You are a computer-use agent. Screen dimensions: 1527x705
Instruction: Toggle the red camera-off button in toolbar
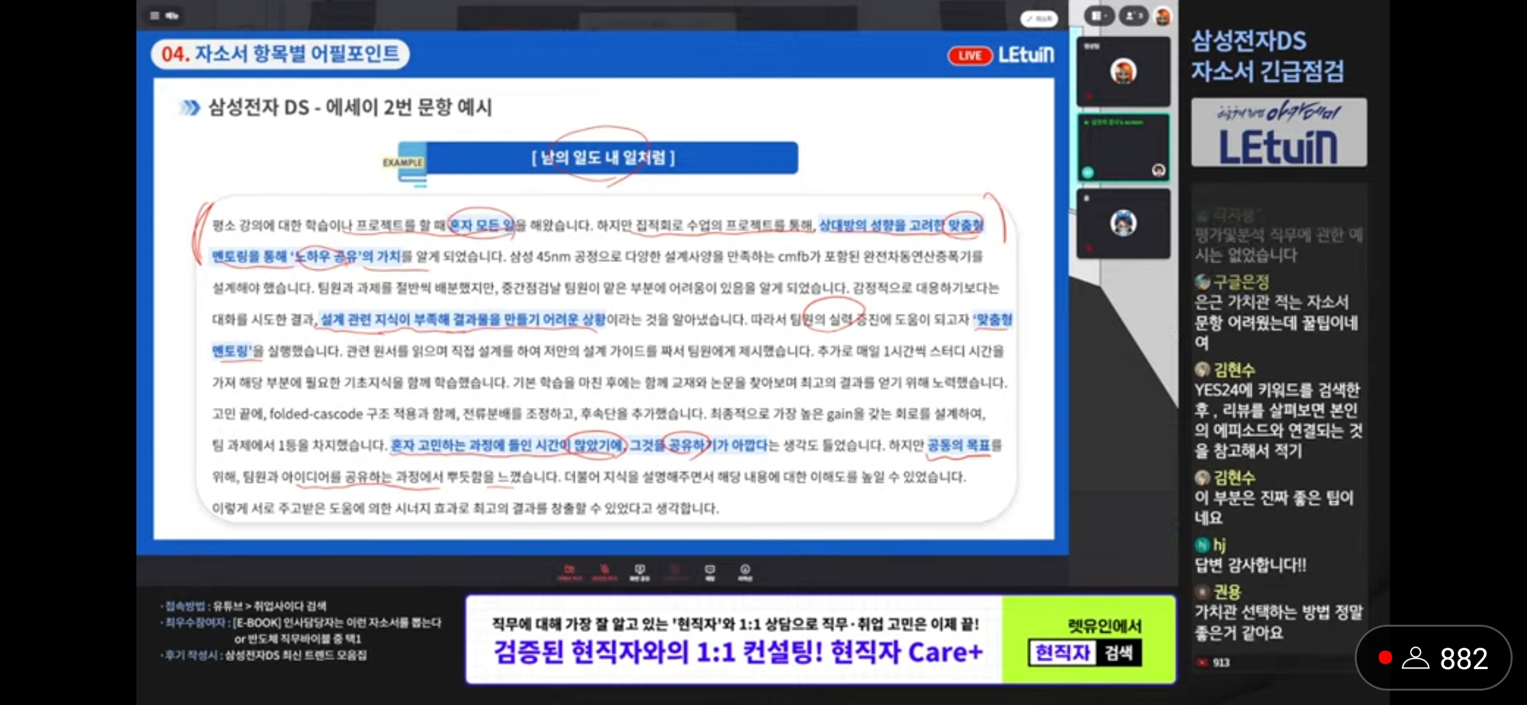pos(569,572)
